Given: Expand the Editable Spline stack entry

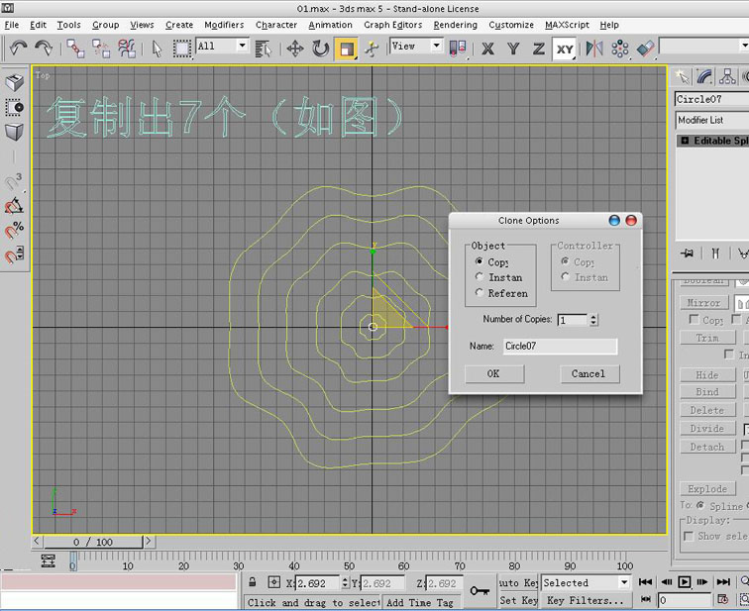Looking at the screenshot, I should coord(685,141).
